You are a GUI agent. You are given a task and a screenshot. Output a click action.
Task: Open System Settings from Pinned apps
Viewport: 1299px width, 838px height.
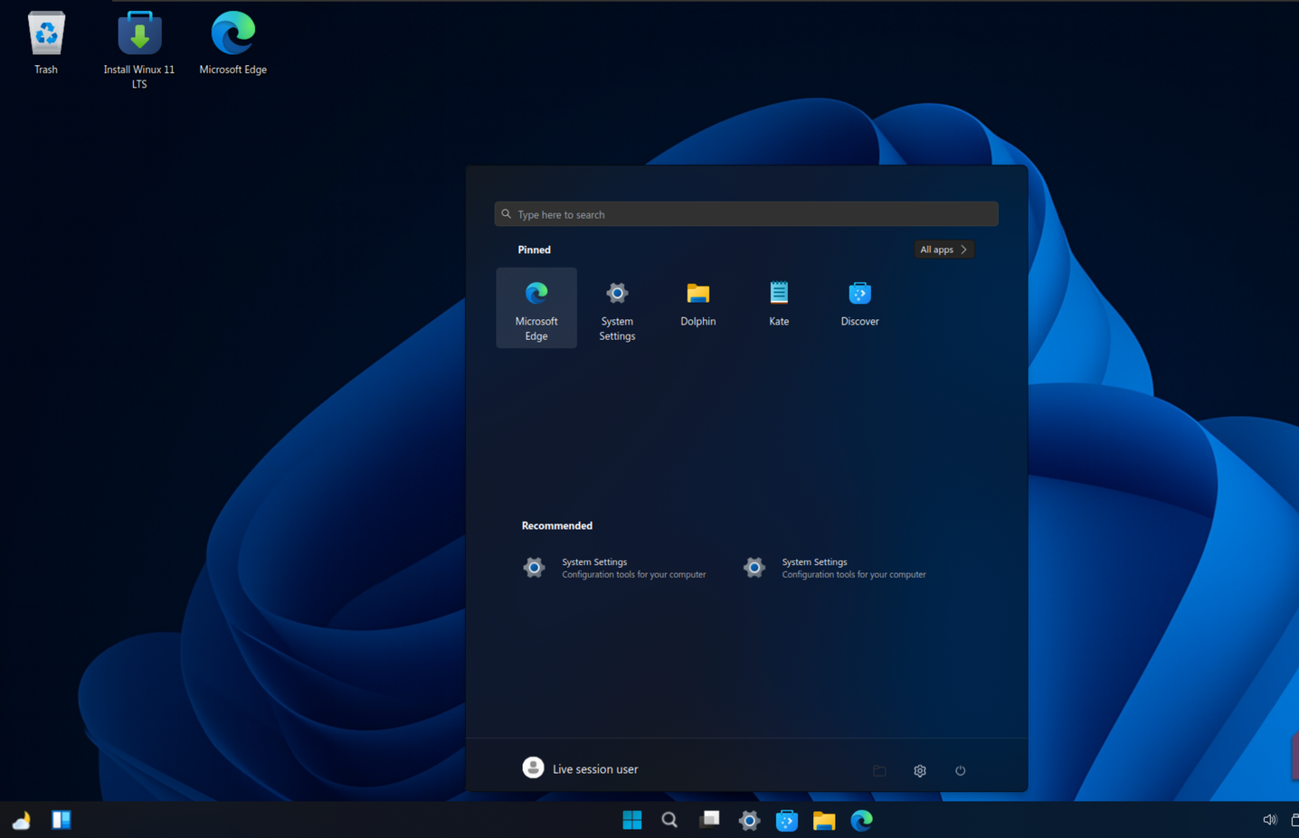click(x=616, y=307)
